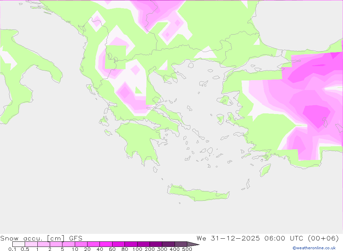Select the 2–5 cm legend swatch
This screenshot has height=251, width=343.
click(56, 244)
